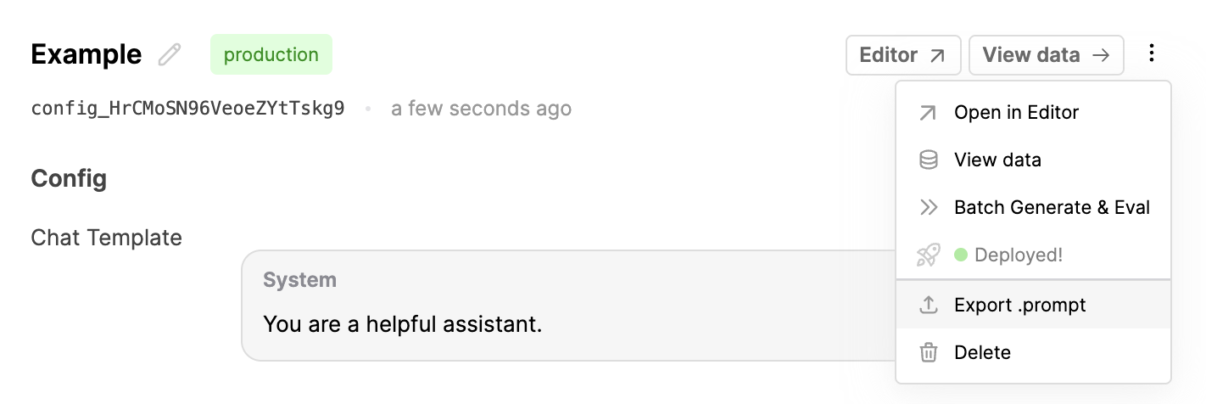Click the arrow icon inside Editor button
1206x404 pixels.
937,55
